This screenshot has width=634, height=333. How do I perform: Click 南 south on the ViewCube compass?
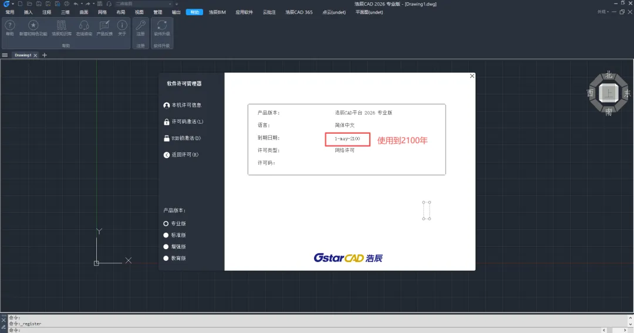[609, 112]
